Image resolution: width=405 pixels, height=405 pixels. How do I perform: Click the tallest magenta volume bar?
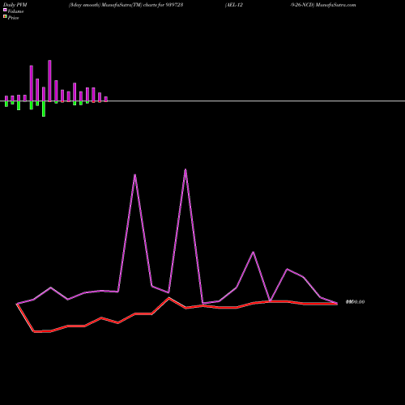(x=49, y=81)
